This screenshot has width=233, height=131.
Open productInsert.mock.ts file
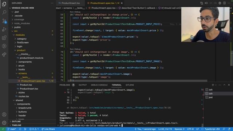(x=31, y=58)
